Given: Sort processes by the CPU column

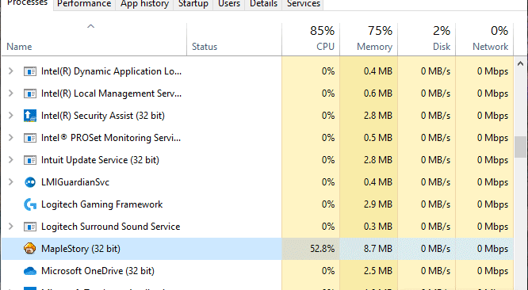Looking at the screenshot, I should point(311,39).
